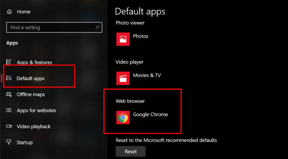
Task: Click the Startup monitor icon
Action: pos(9,142)
